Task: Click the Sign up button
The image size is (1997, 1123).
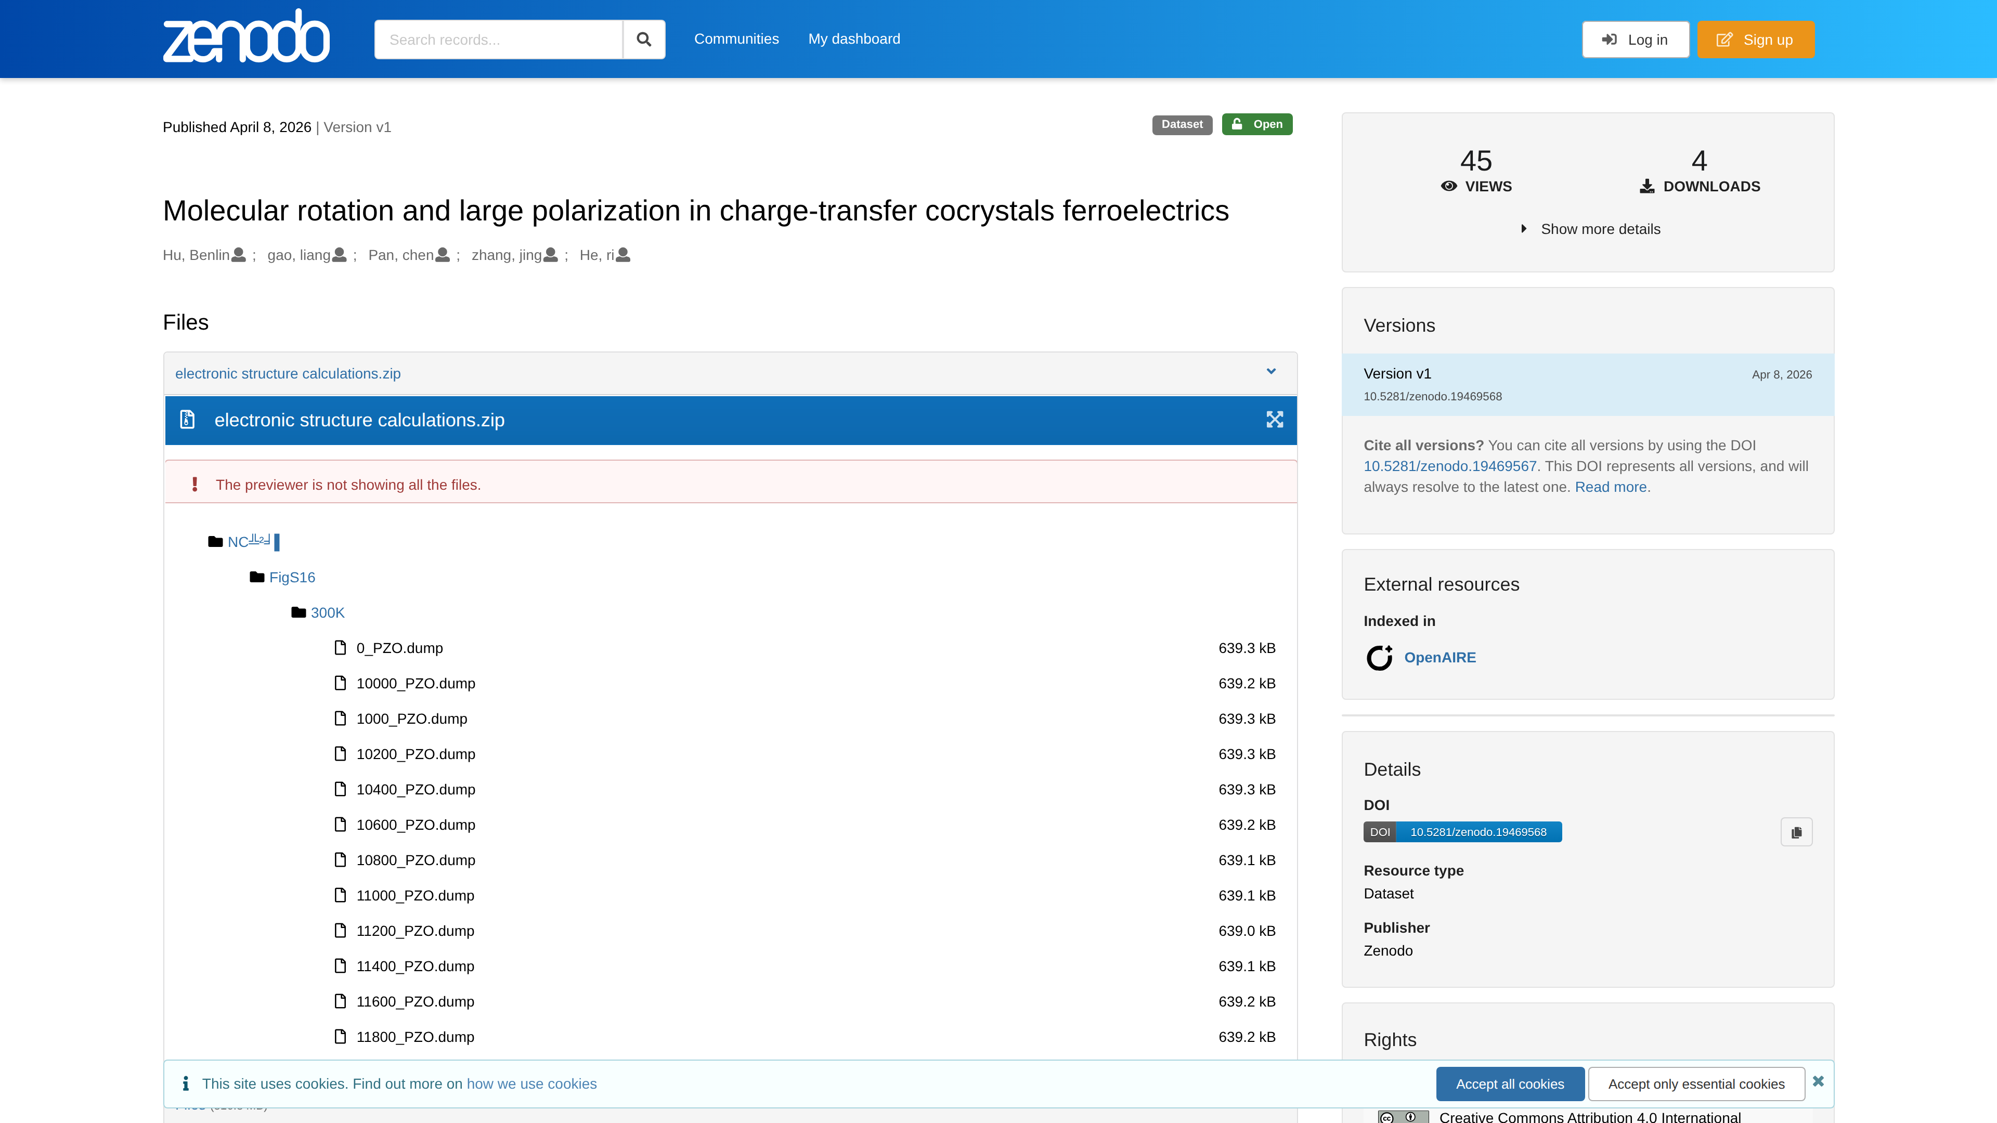Action: point(1756,40)
